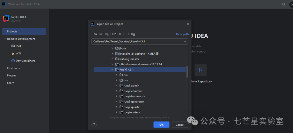Click the WSL penguin icon
Viewport: 293px width, 133px height.
pyautogui.click(x=13, y=53)
